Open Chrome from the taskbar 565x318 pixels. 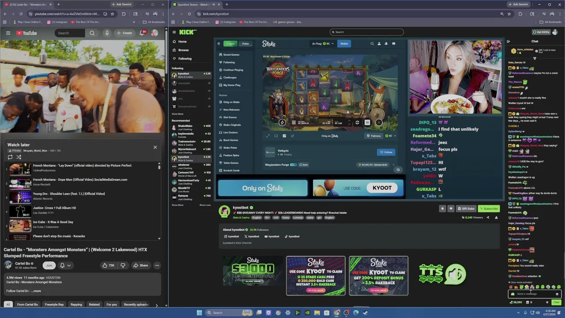(337, 313)
